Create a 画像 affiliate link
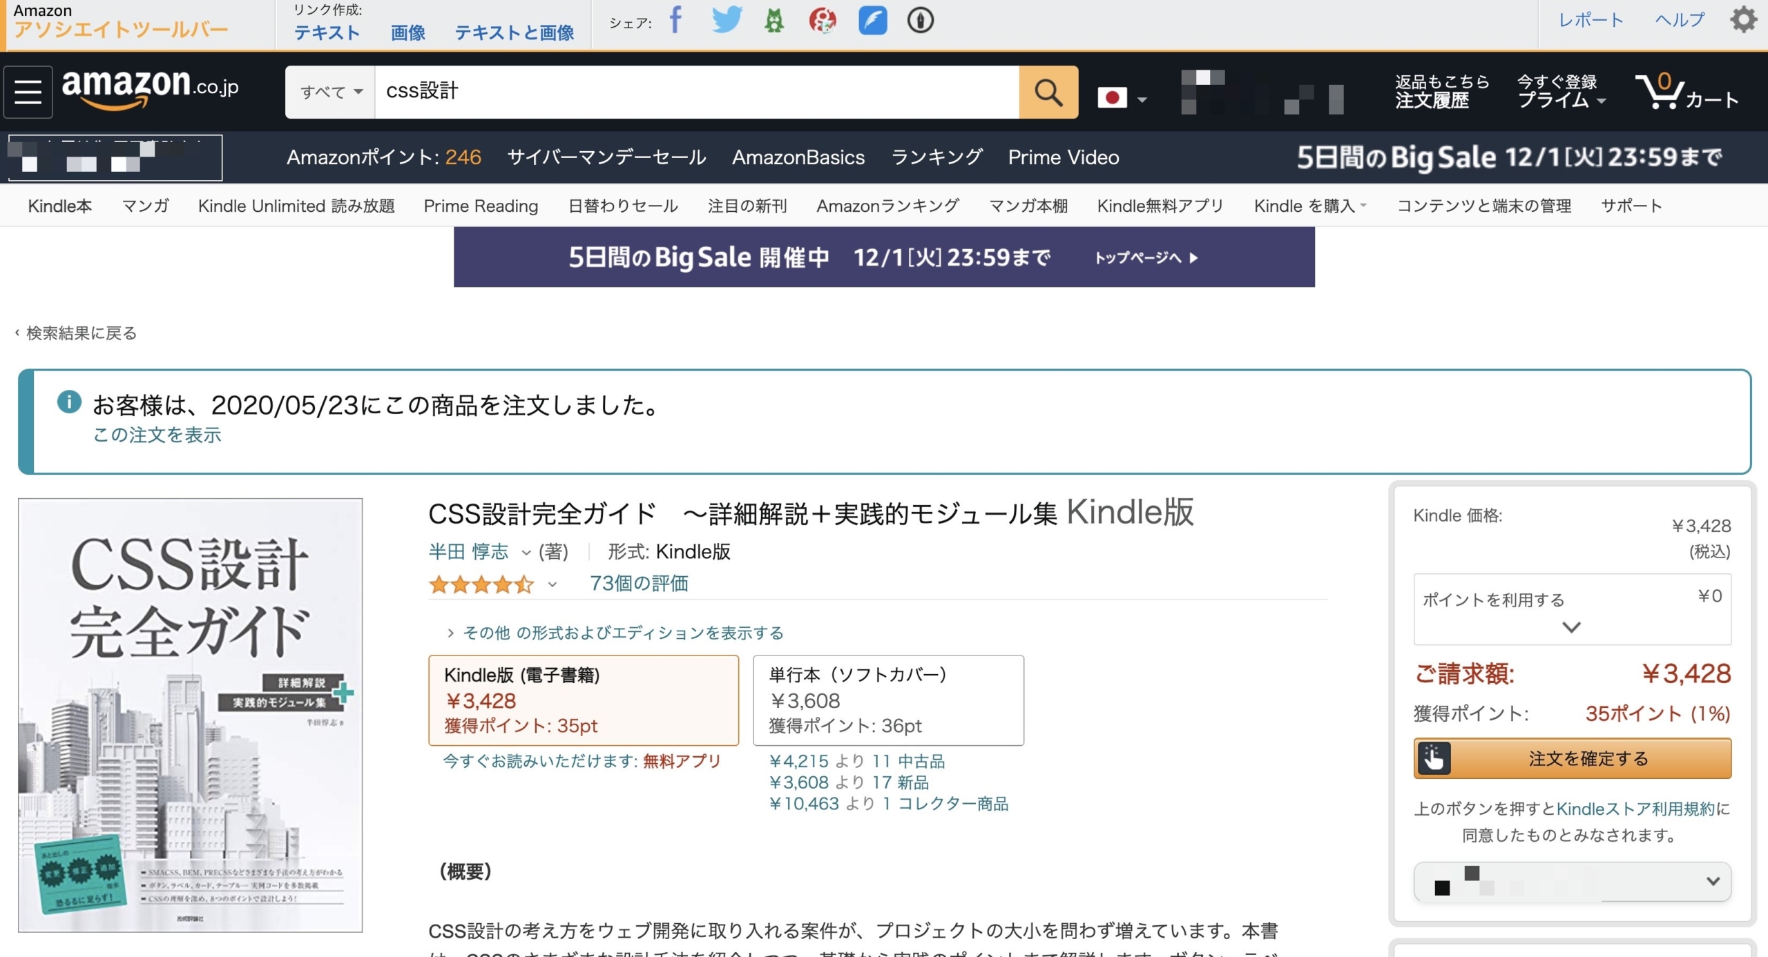The height and width of the screenshot is (957, 1768). pyautogui.click(x=407, y=32)
